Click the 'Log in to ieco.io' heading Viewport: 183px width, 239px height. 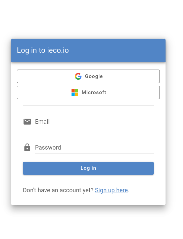[x=43, y=50]
